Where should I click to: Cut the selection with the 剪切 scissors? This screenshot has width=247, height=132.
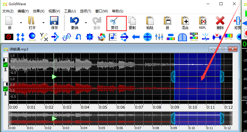(x=116, y=23)
